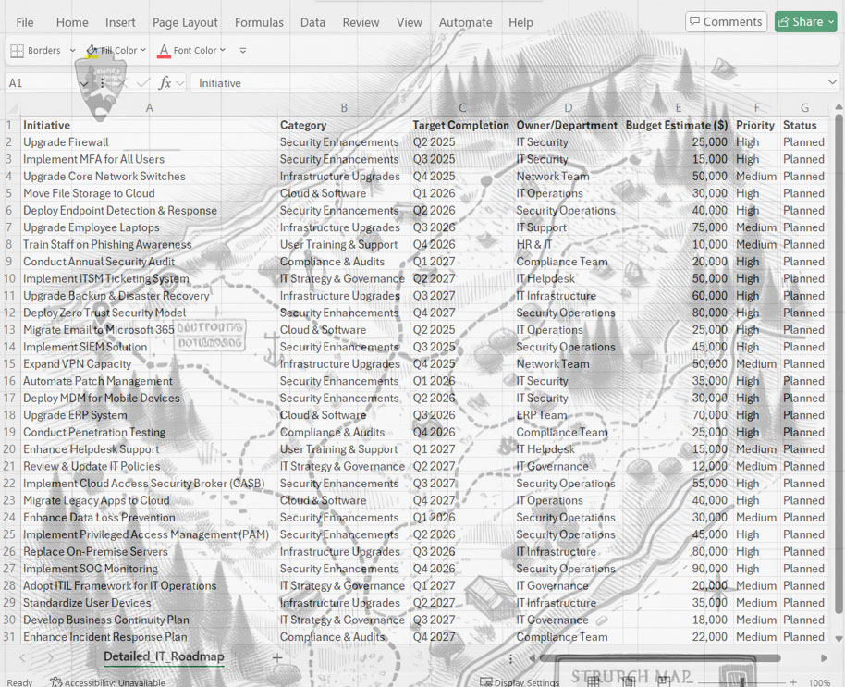Expand the Font Color dropdown arrow
Viewport: 845px width, 687px height.
(223, 51)
